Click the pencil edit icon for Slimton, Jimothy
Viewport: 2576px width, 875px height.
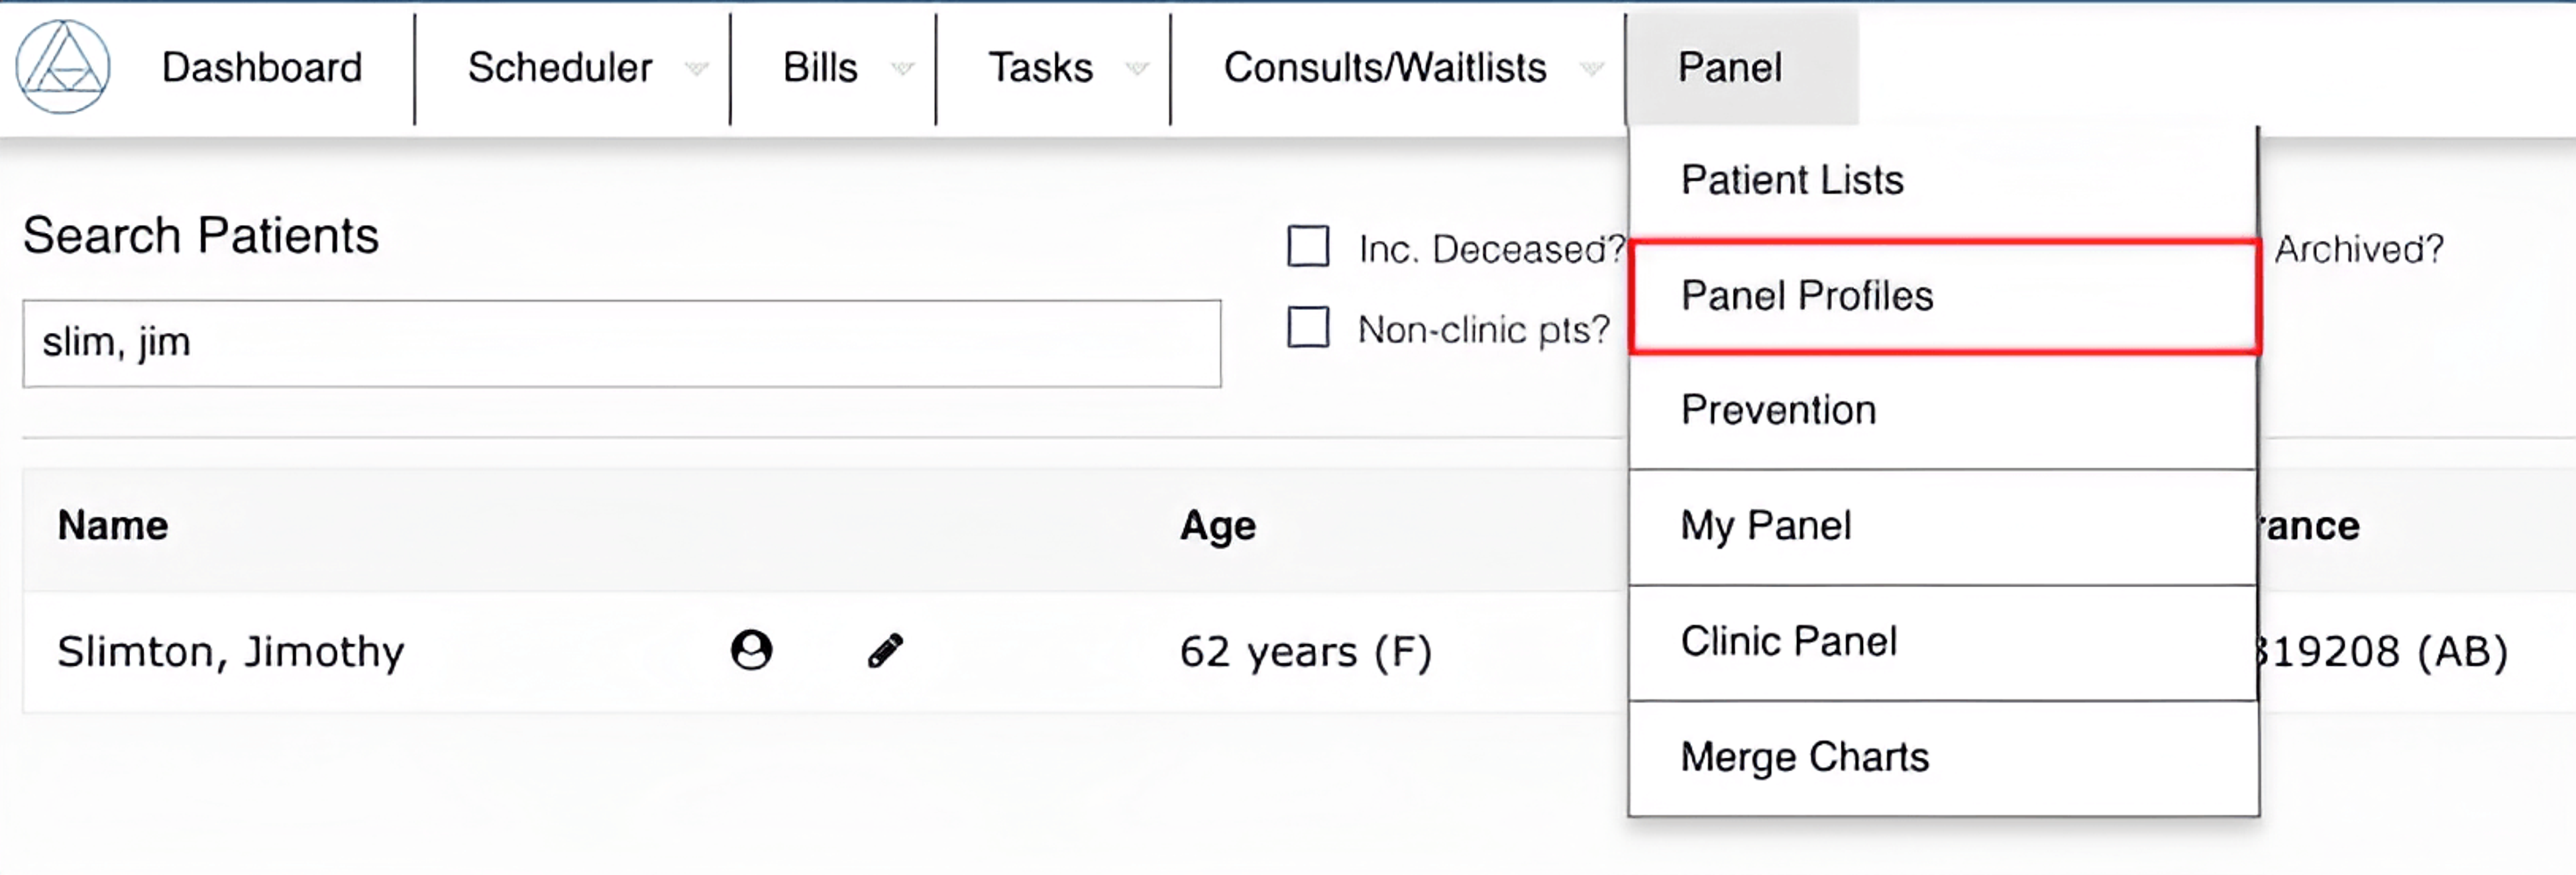[884, 650]
